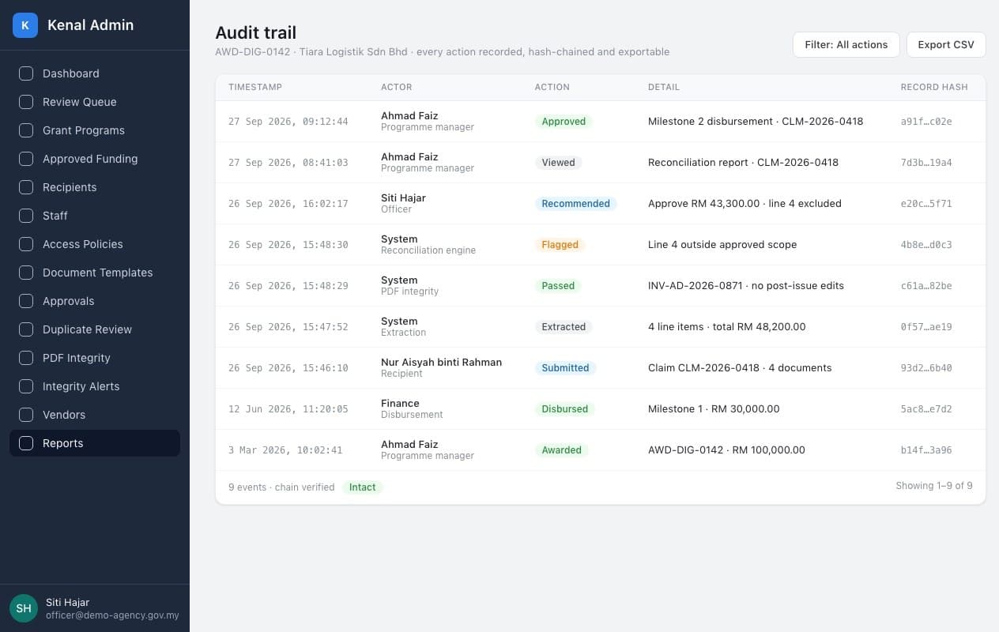This screenshot has width=999, height=632.
Task: Open PDF Integrity page
Action: point(95,358)
